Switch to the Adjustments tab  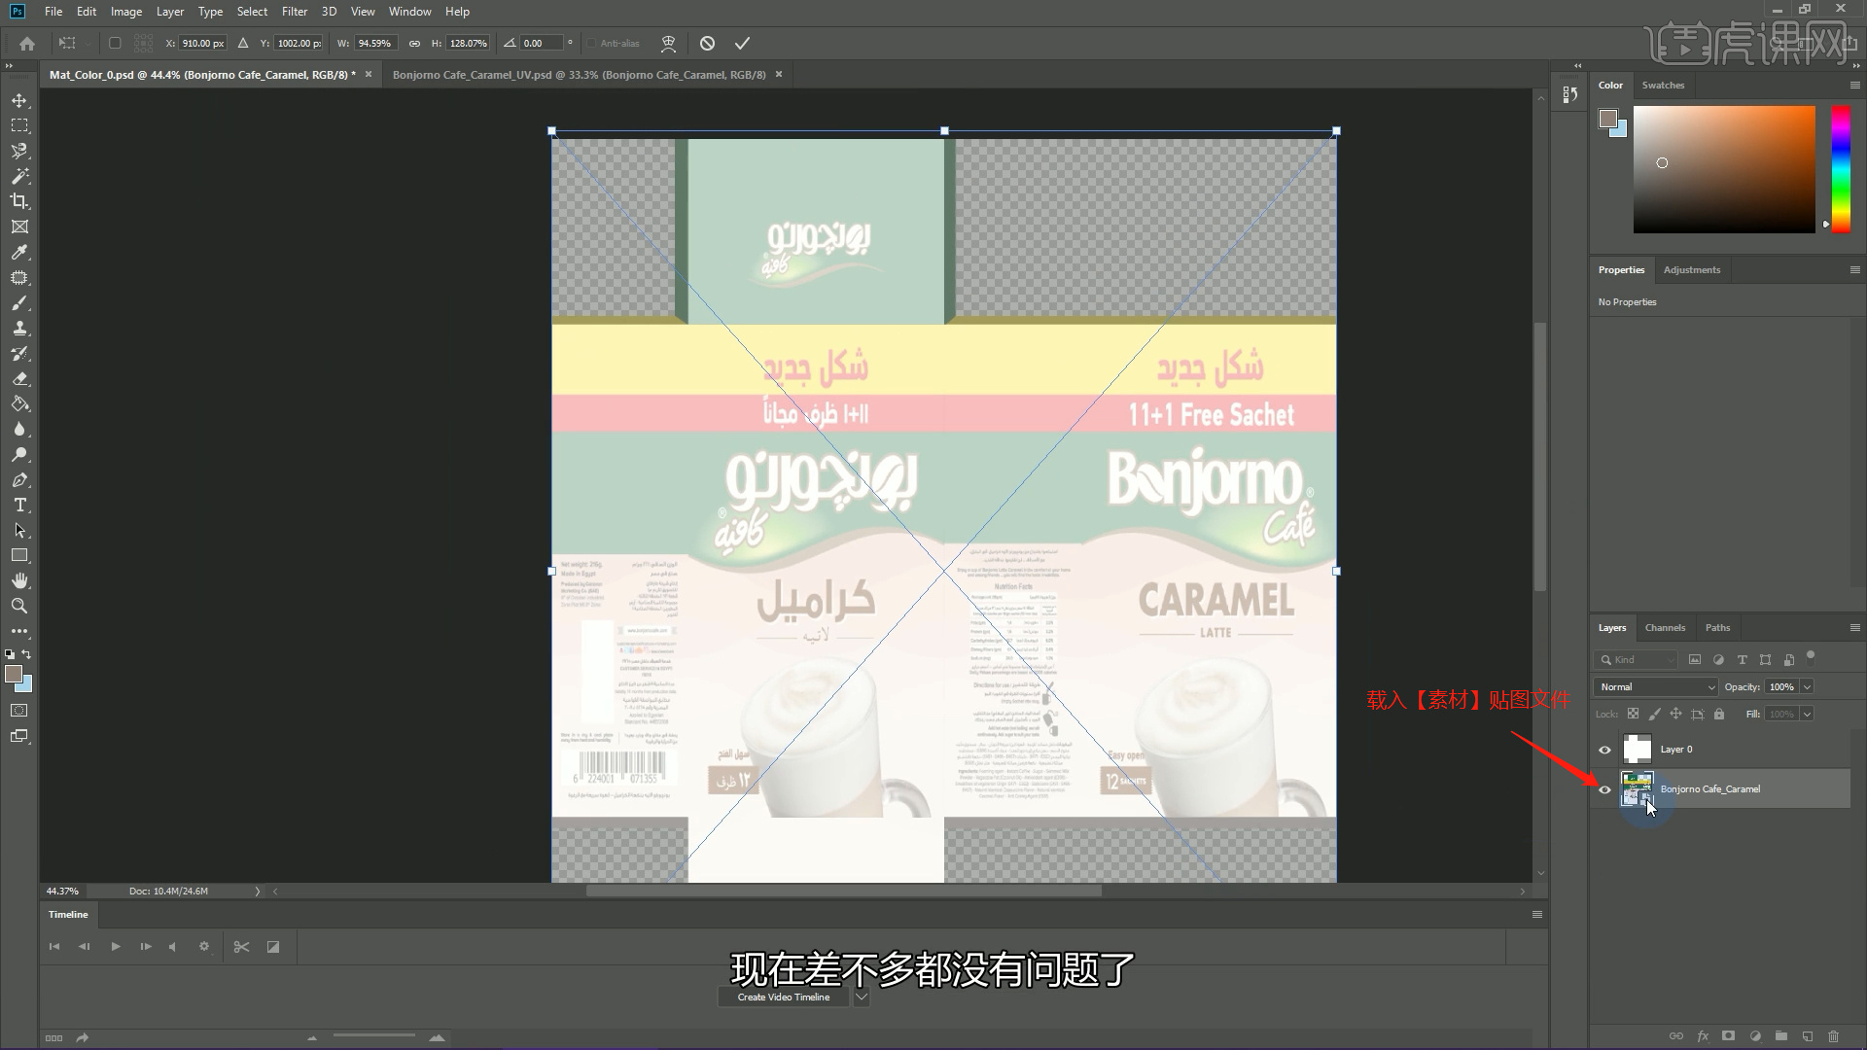click(x=1691, y=270)
